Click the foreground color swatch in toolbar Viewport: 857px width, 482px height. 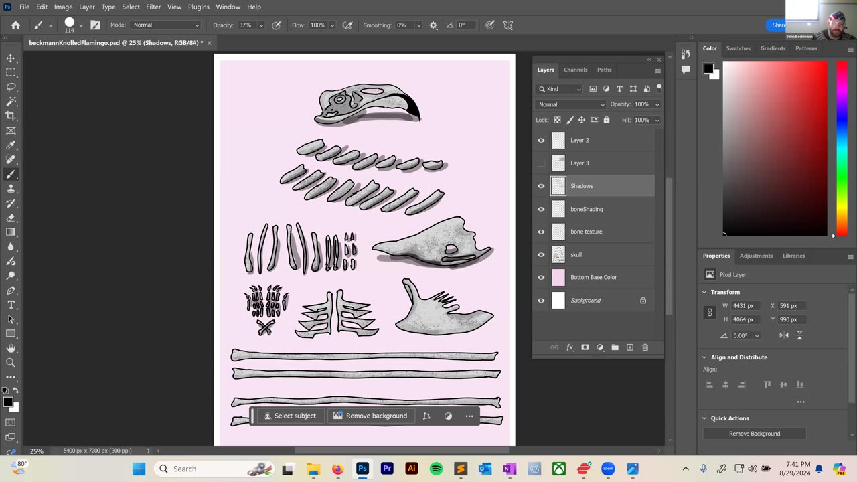(7, 402)
